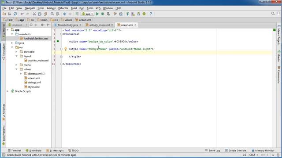Open the Maven Projects side panel
282x158 pixels.
(279, 35)
